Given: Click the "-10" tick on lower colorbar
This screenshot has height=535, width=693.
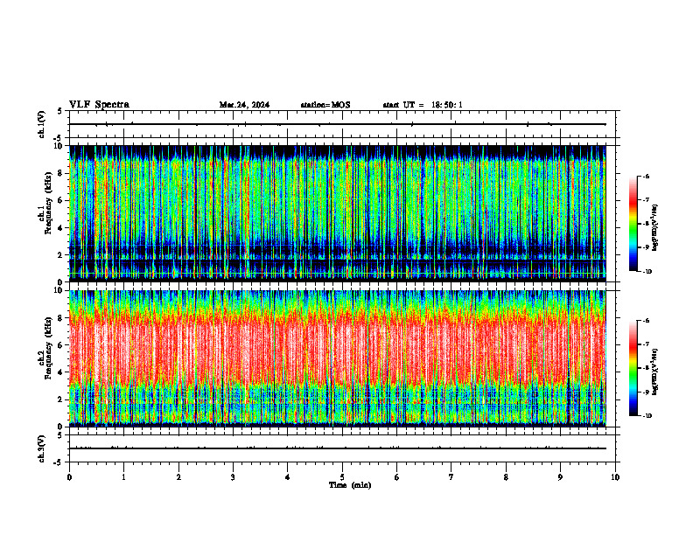Looking at the screenshot, I should tap(647, 416).
